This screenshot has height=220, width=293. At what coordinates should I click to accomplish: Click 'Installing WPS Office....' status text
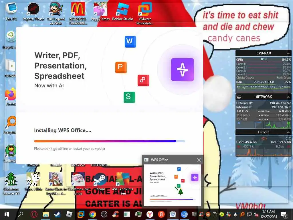coord(63,130)
